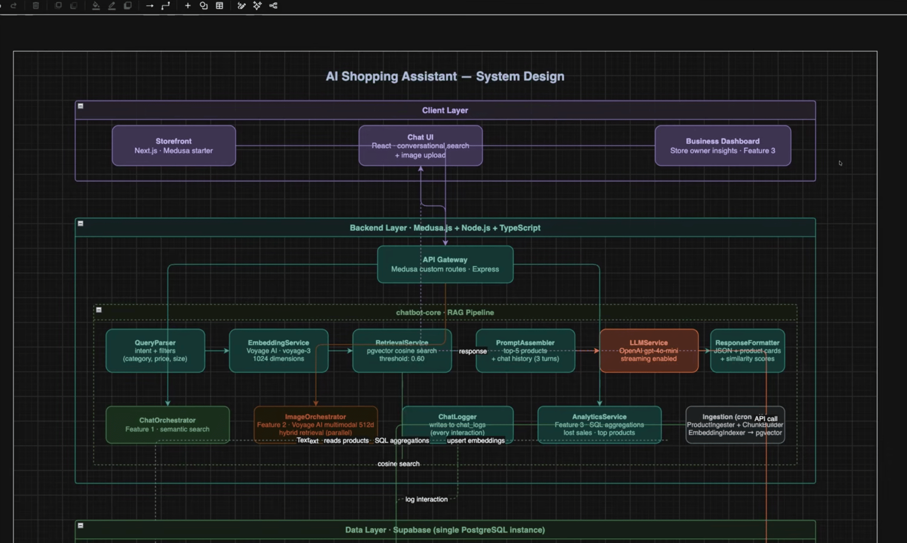907x543 pixels.
Task: Click the 'response' edge label
Action: point(473,351)
